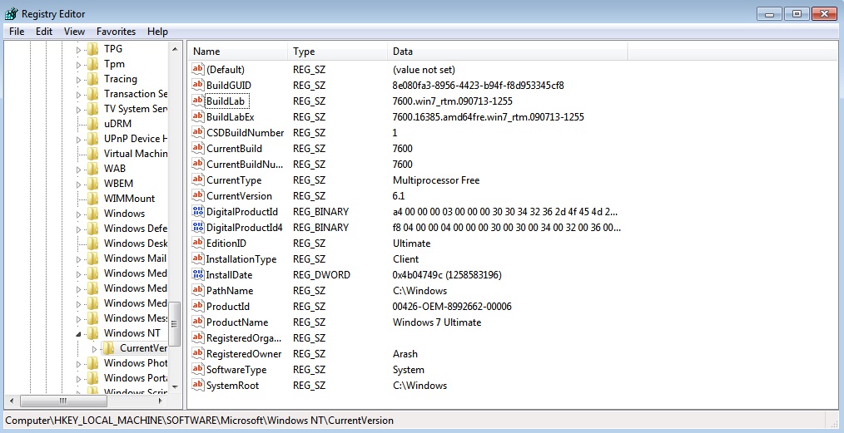This screenshot has height=433, width=844.
Task: Select the Windows key in the tree
Action: 124,214
